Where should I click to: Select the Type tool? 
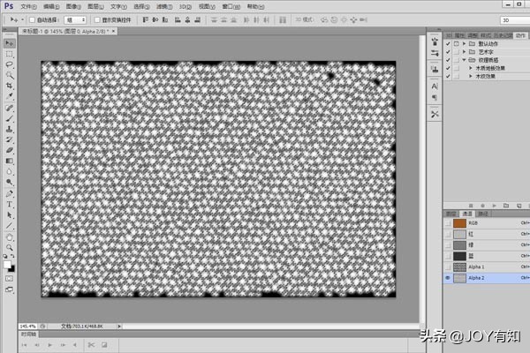point(10,203)
